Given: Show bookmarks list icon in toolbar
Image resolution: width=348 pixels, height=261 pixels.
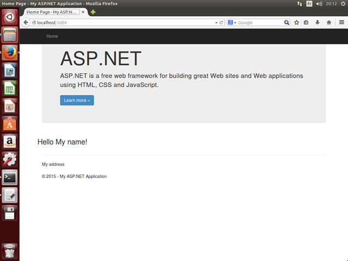Looking at the screenshot, I should coord(306,22).
